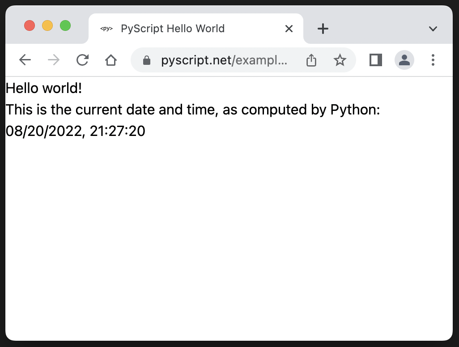Reload the PyScript page
This screenshot has width=459, height=347.
pyautogui.click(x=82, y=60)
